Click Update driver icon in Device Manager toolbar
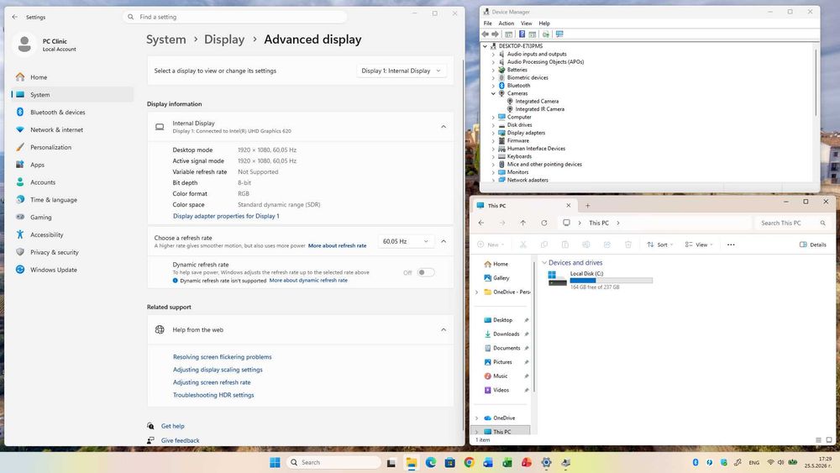Viewport: 840px width, 473px height. (546, 34)
